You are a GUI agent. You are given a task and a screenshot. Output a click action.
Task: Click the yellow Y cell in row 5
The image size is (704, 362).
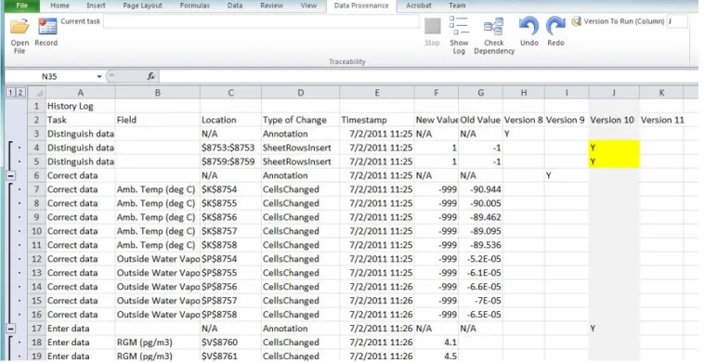pyautogui.click(x=614, y=162)
